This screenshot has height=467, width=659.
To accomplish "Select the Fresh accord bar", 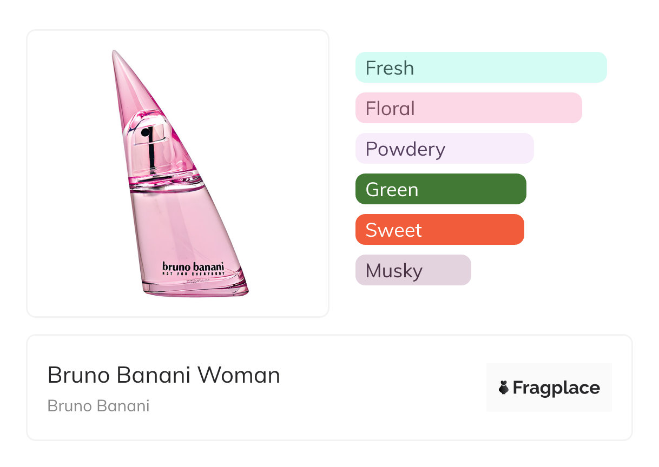I will click(481, 68).
